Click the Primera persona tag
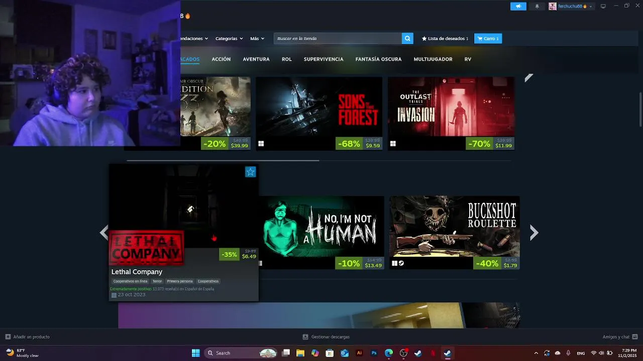The height and width of the screenshot is (361, 643). (180, 281)
